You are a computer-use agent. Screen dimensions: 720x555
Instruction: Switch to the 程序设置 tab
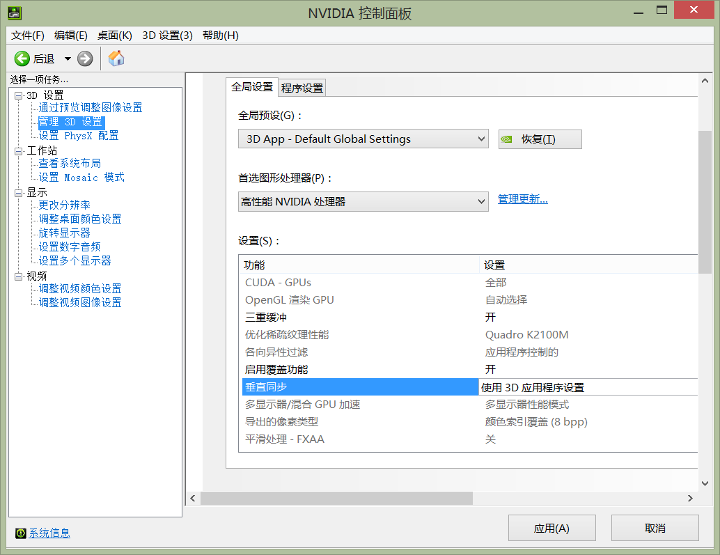pyautogui.click(x=302, y=88)
